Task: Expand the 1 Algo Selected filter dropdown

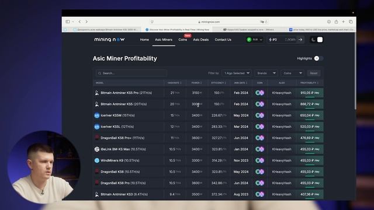Action: (x=237, y=73)
